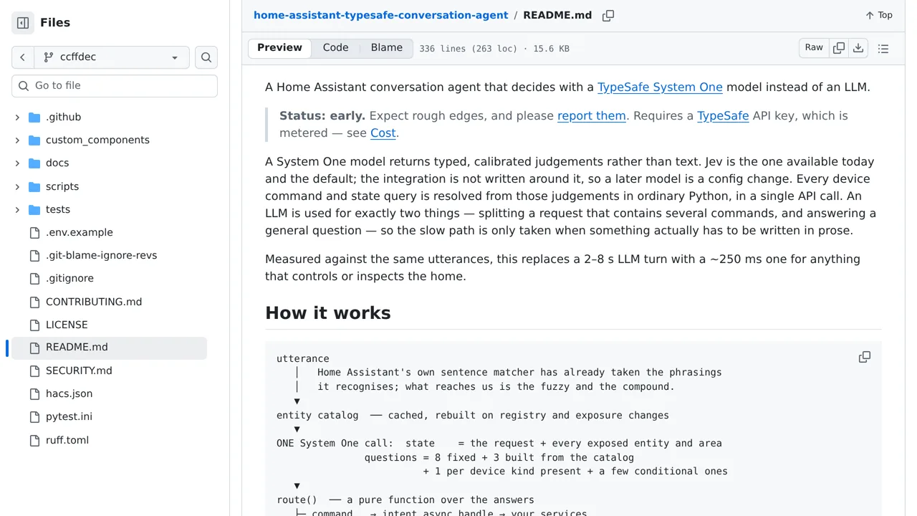Screen dimensions: 917x516
Task: Click the back arrow next to branch selector
Action: tap(23, 57)
